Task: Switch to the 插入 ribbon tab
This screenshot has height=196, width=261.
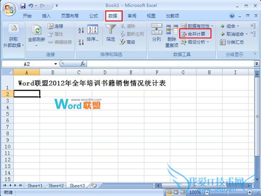Action: coord(46,16)
